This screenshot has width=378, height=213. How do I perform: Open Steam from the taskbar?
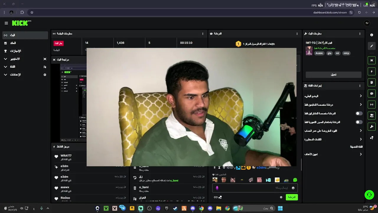pyautogui.click(x=175, y=208)
